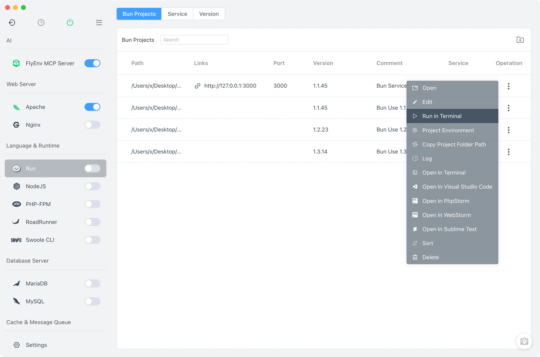Enable the MariaDB switch
540x357 pixels.
point(92,283)
